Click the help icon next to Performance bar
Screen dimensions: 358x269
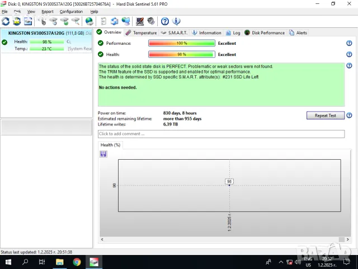click(x=349, y=43)
